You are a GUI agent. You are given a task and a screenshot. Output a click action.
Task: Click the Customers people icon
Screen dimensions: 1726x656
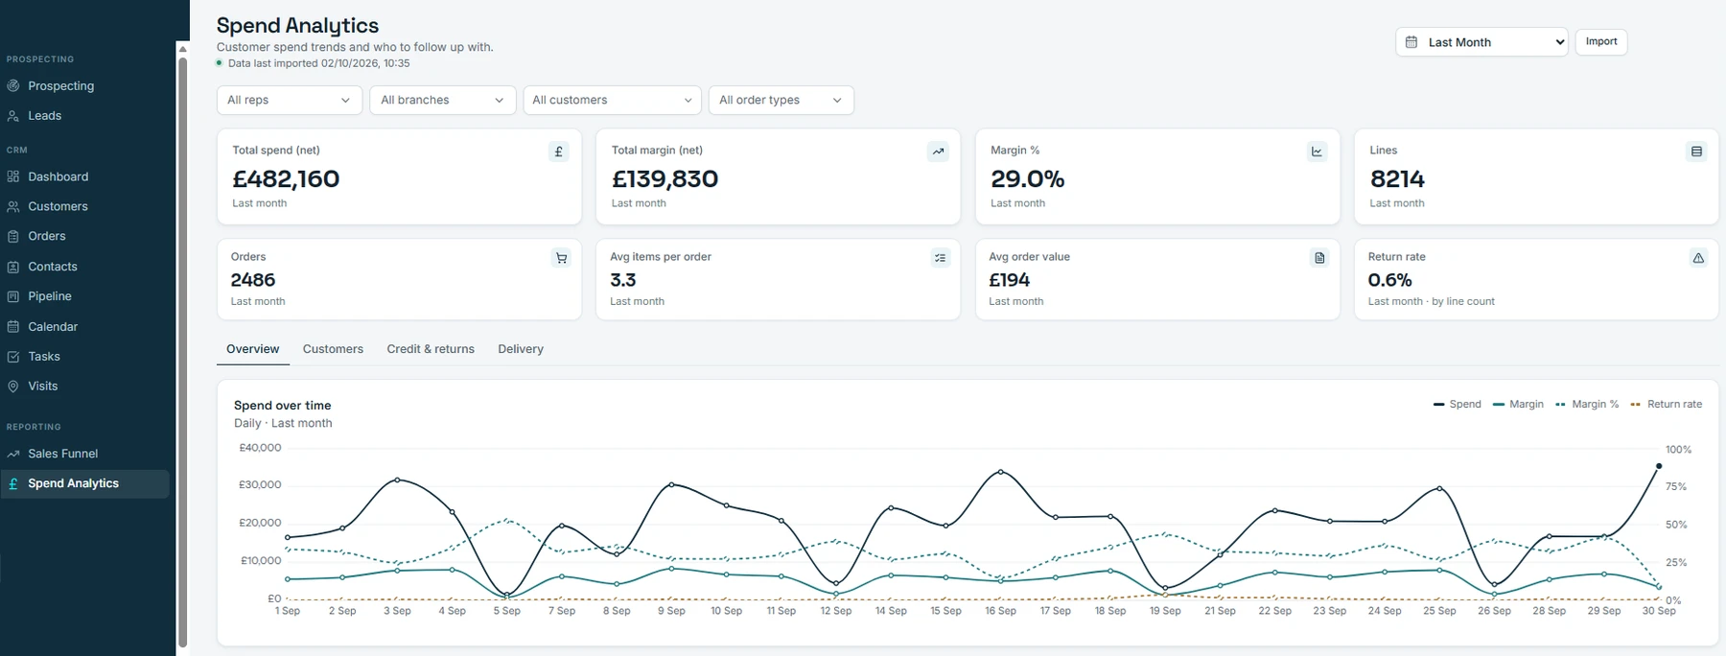(x=13, y=206)
